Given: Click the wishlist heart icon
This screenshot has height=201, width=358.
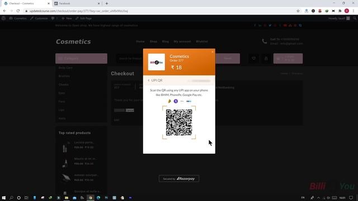Looking at the screenshot, I should (253, 59).
